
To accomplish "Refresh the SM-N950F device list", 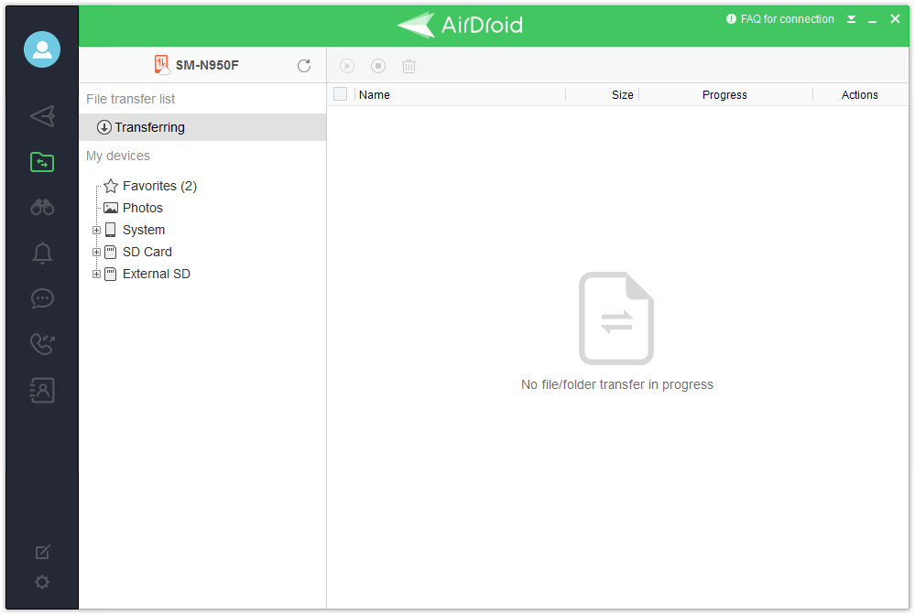I will point(304,66).
